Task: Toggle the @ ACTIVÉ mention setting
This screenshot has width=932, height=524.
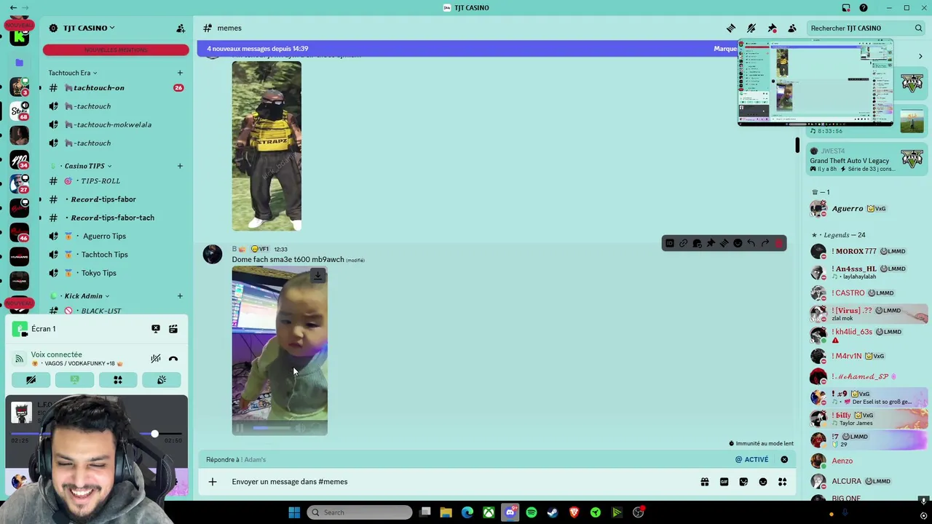Action: 751,459
